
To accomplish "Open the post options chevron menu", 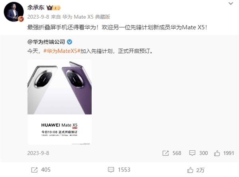I will (x=231, y=4).
